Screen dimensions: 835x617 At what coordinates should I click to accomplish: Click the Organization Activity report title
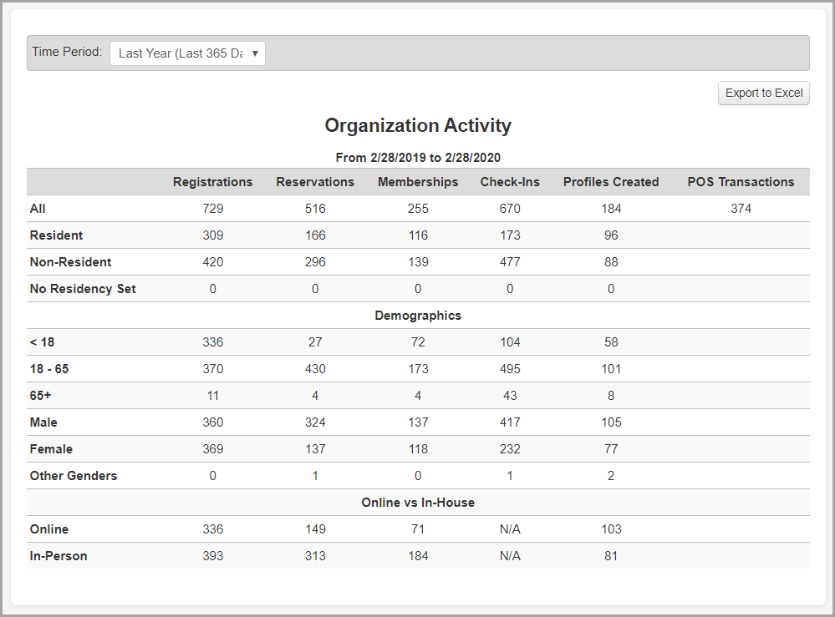pos(418,126)
